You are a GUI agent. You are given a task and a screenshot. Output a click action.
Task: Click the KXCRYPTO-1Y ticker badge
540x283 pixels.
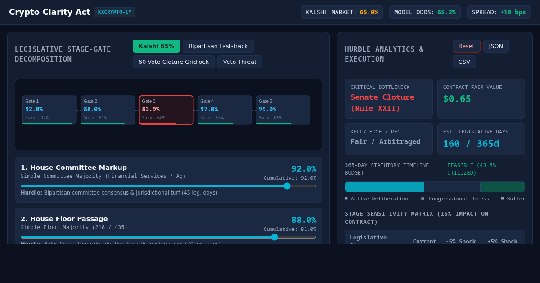pyautogui.click(x=115, y=12)
